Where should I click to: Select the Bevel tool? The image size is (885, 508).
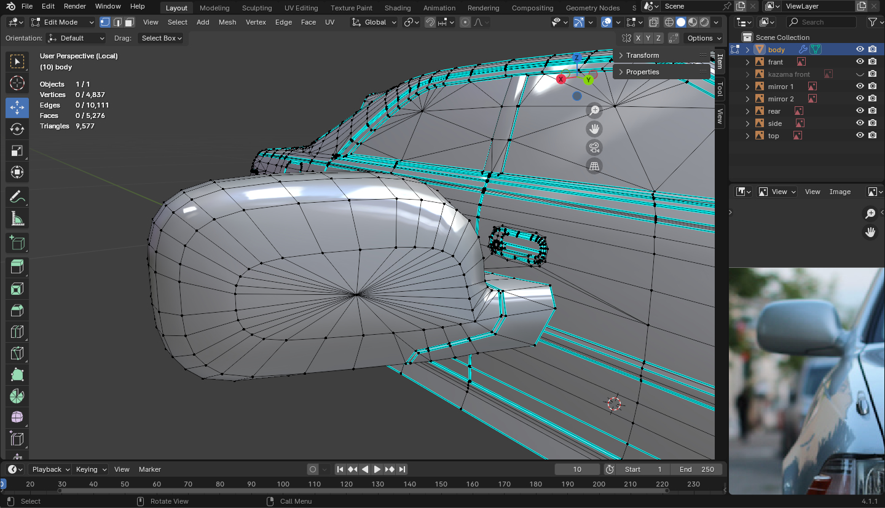[17, 310]
